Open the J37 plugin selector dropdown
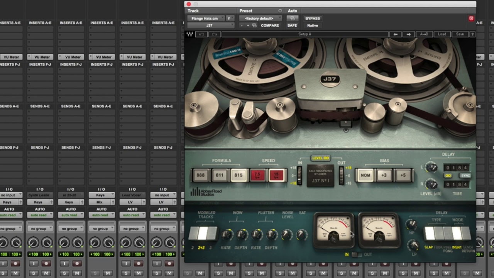 210,25
